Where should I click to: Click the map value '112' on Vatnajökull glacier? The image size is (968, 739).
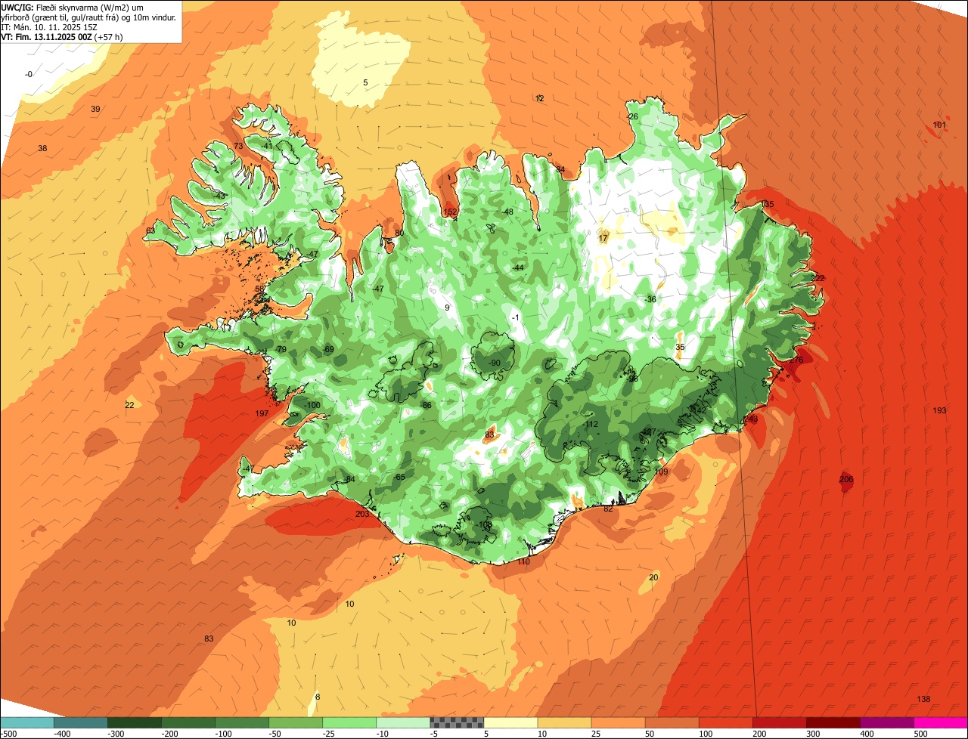pyautogui.click(x=591, y=424)
